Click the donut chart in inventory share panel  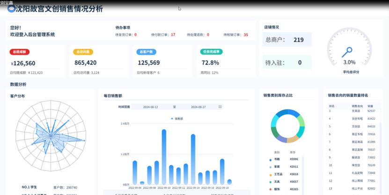[x=287, y=126]
